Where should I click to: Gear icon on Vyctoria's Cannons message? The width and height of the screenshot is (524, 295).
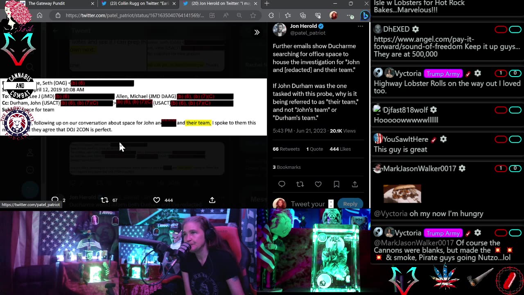tap(478, 233)
